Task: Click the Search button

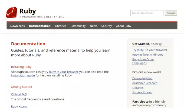Action: [x=171, y=13]
